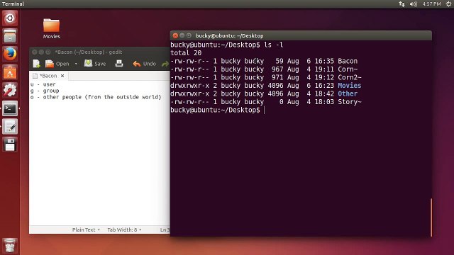Viewport: 454px width, 255px height.
Task: Click the 4:57 PM clock indicator
Action: [431, 4]
